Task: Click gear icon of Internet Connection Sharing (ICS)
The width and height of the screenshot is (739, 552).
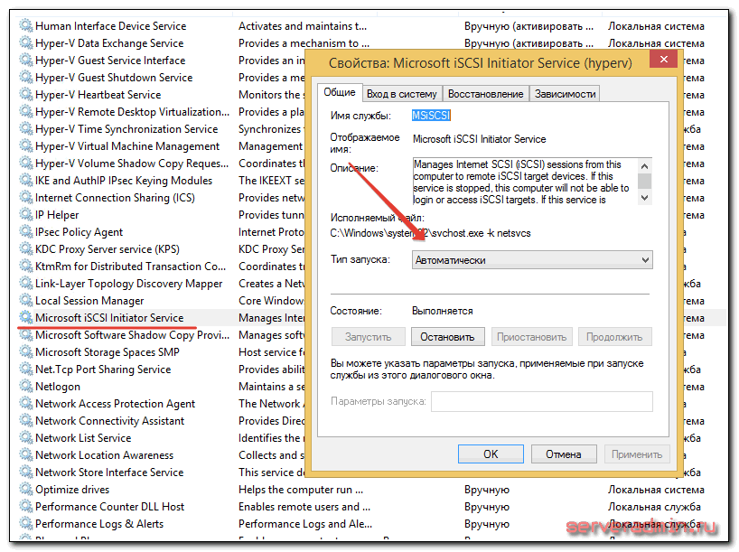Action: pos(25,198)
